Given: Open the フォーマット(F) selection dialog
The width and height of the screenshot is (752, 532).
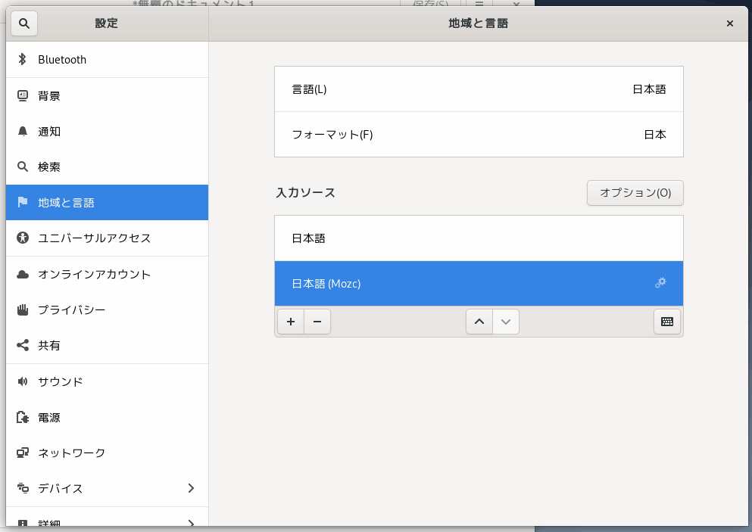Looking at the screenshot, I should (479, 134).
